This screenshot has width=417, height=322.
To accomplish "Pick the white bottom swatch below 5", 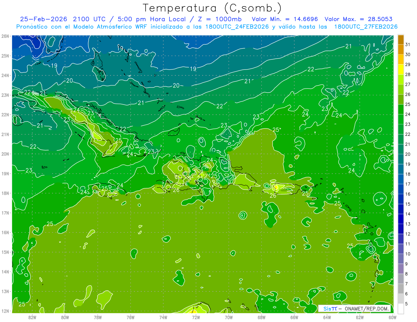I will tap(400, 308).
